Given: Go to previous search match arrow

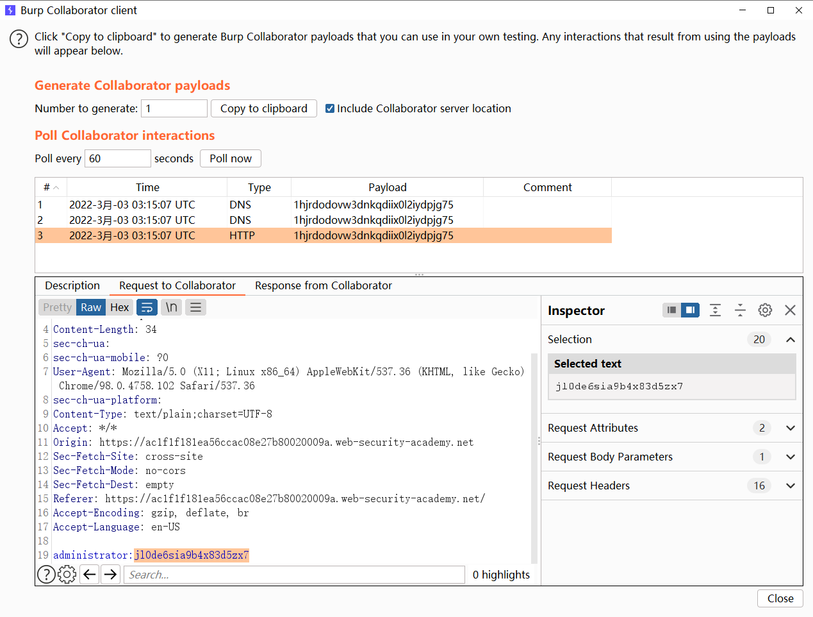Looking at the screenshot, I should 90,574.
